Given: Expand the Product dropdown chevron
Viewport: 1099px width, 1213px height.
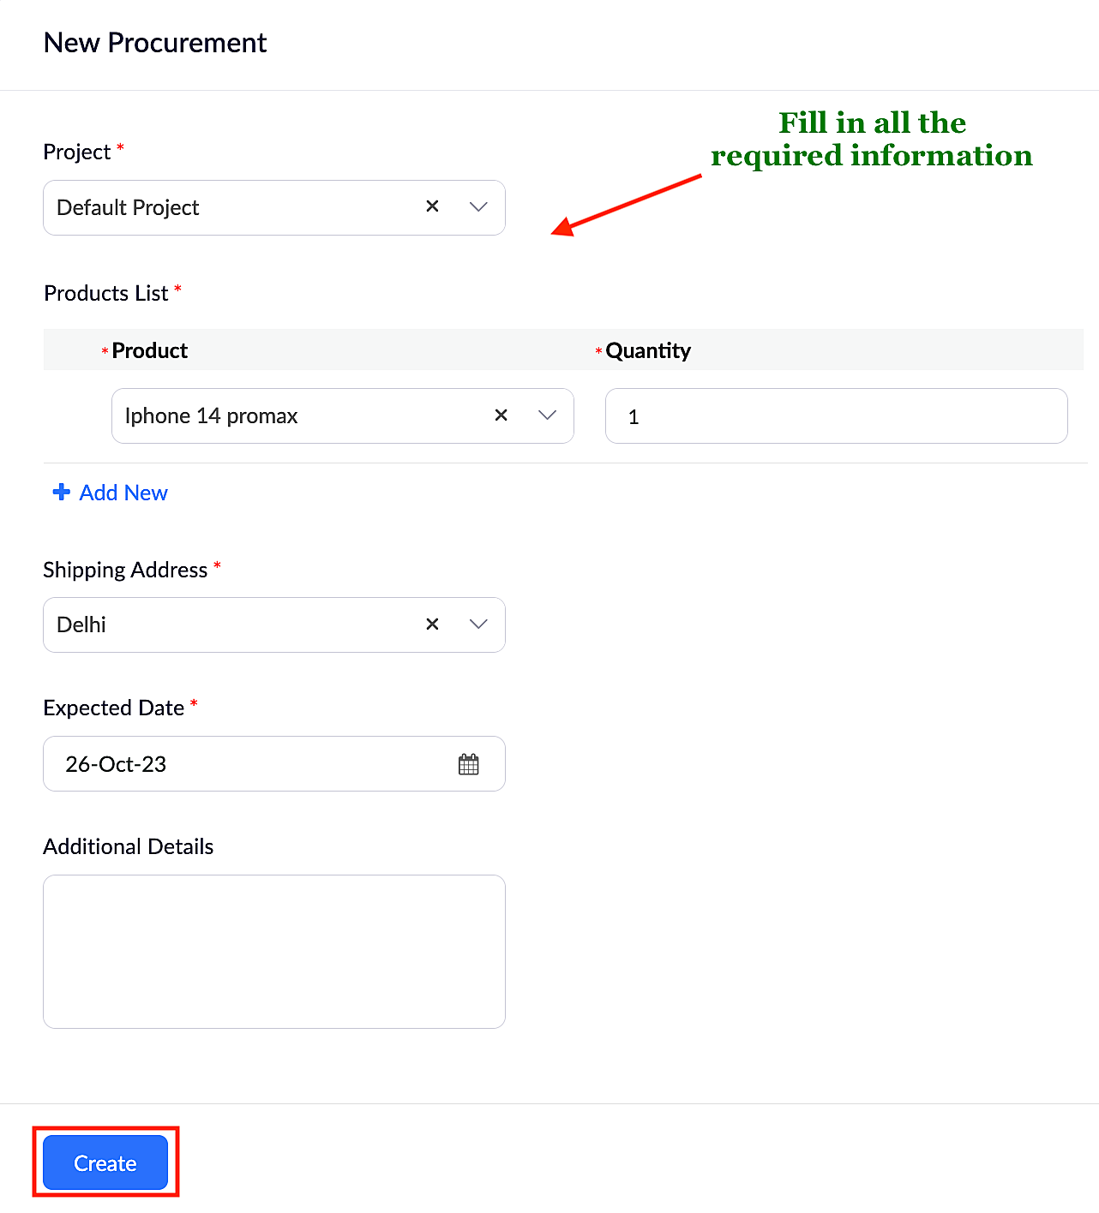Looking at the screenshot, I should 547,415.
